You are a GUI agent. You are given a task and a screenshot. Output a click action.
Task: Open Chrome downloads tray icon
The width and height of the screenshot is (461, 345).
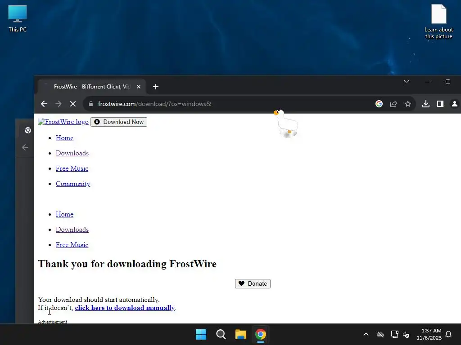coord(426,104)
